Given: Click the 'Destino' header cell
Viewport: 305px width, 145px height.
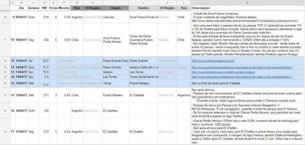Looking at the screenshot, I should (143, 8).
